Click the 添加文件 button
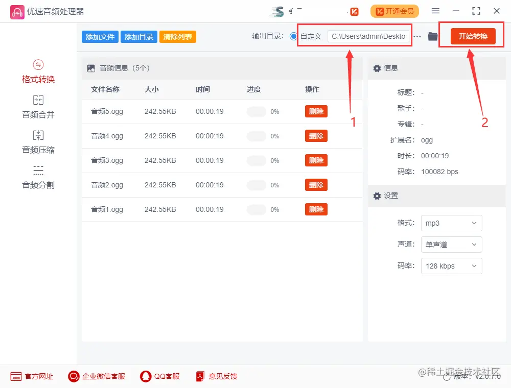 100,37
